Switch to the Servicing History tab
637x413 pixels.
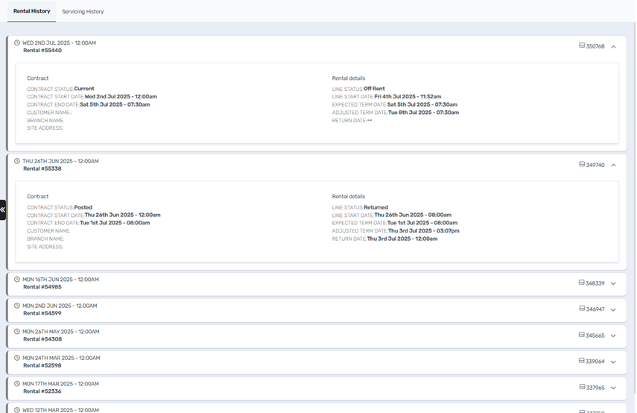tap(83, 11)
